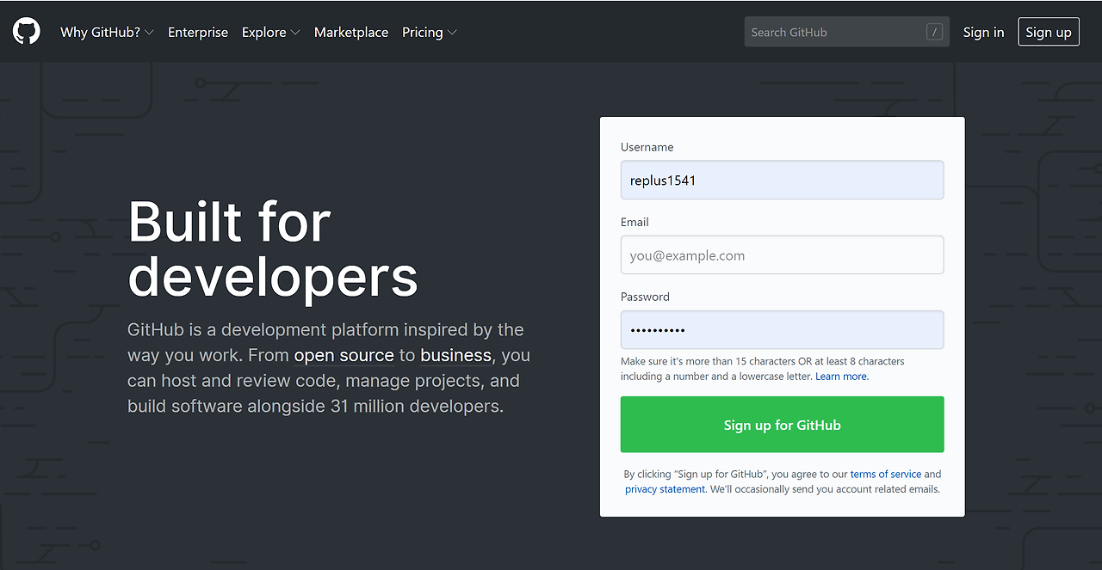
Task: Click the slash shortcut icon in search box
Action: pyautogui.click(x=934, y=32)
